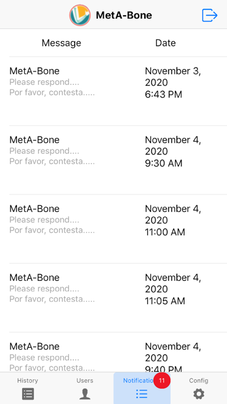227x404 pixels.
Task: Open the November 3, 6:43 PM message
Action: pyautogui.click(x=118, y=91)
